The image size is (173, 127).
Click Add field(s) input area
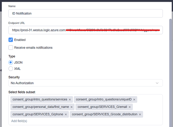[19, 121]
